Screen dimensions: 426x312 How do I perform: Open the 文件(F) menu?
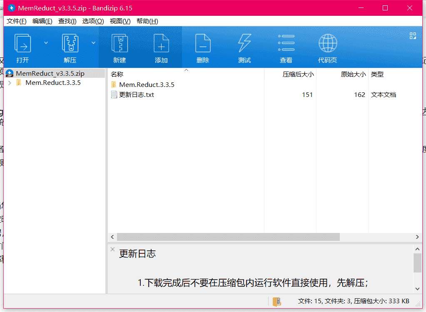pos(16,21)
